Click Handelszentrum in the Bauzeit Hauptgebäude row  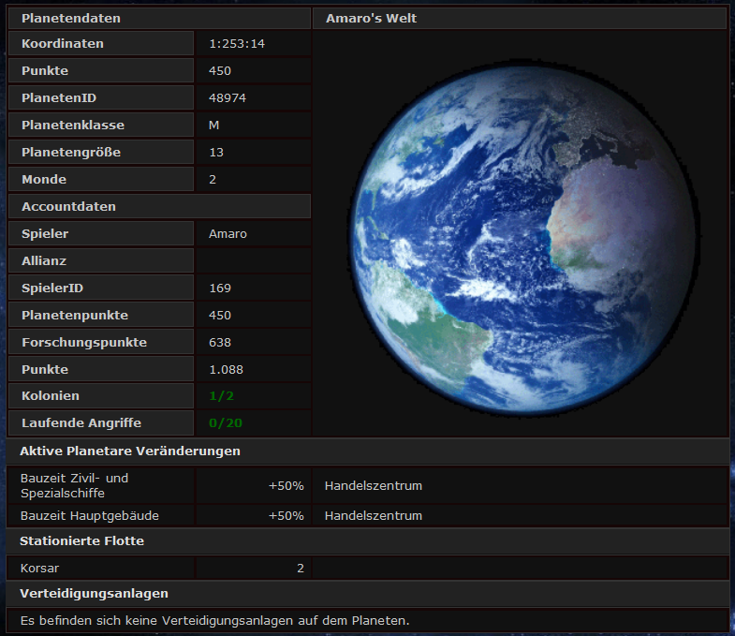coord(373,515)
